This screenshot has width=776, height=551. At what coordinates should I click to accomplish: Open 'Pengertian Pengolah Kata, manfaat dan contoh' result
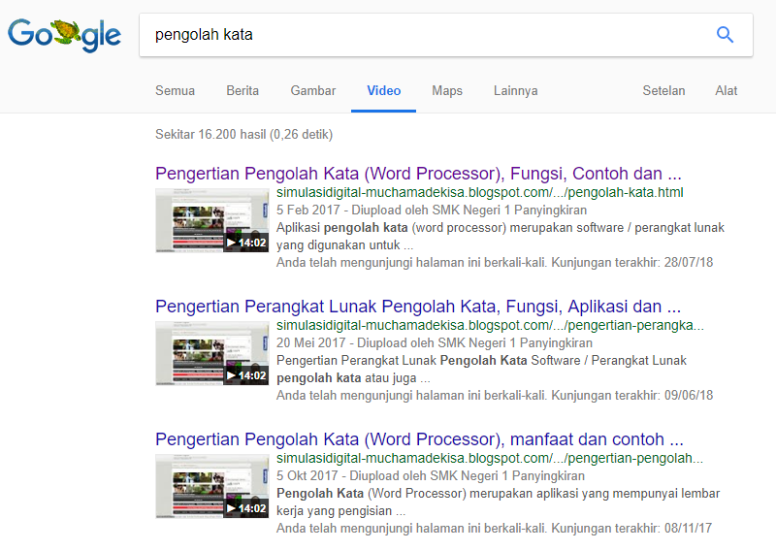(x=419, y=439)
